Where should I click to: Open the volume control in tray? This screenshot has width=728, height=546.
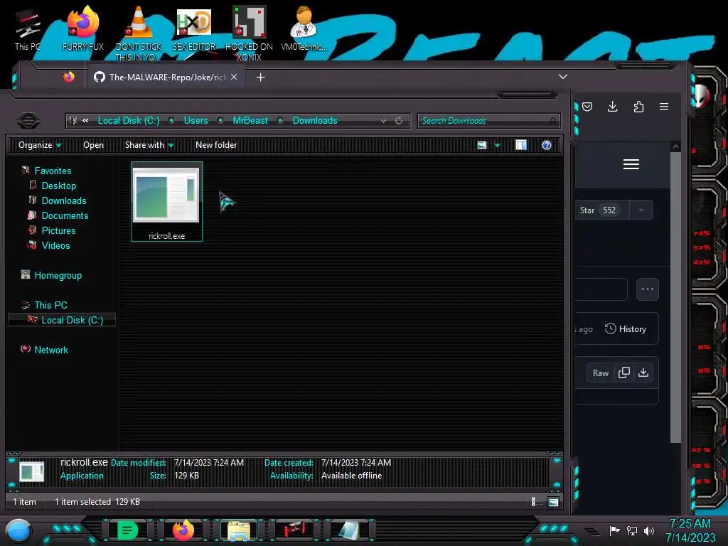649,530
